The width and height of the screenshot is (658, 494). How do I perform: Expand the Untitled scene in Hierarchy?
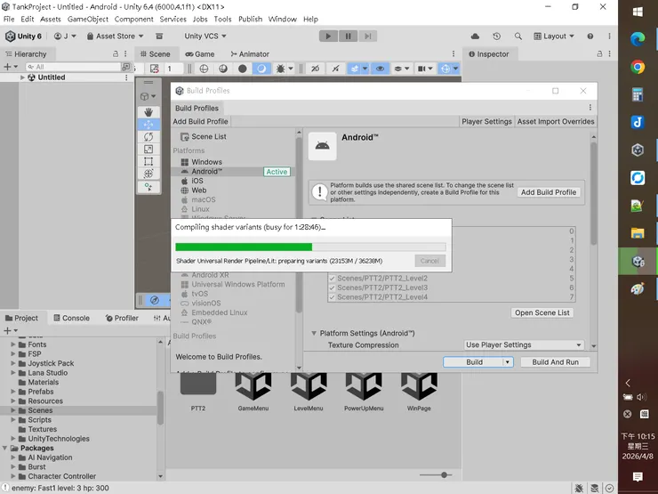pyautogui.click(x=22, y=77)
